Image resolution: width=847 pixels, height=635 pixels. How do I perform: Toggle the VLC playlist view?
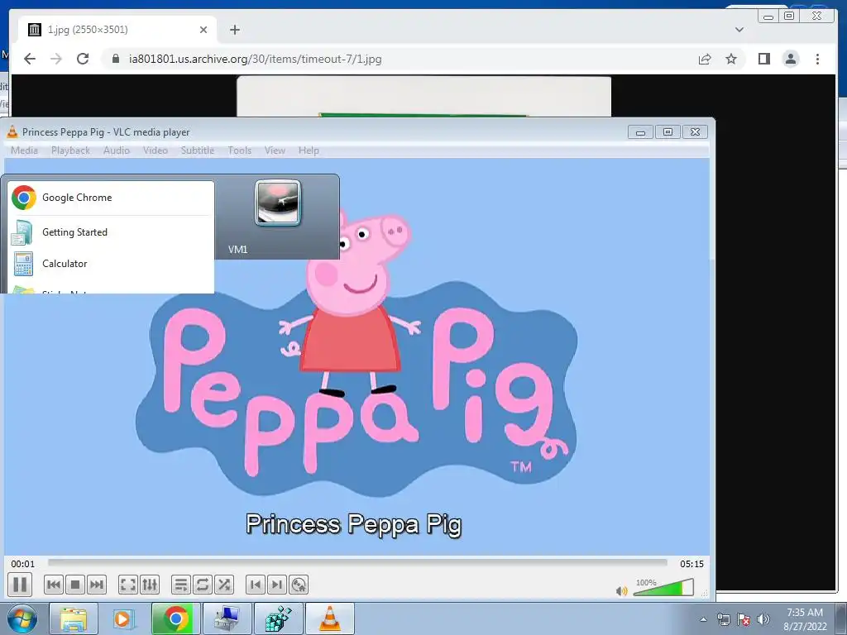[x=181, y=585]
